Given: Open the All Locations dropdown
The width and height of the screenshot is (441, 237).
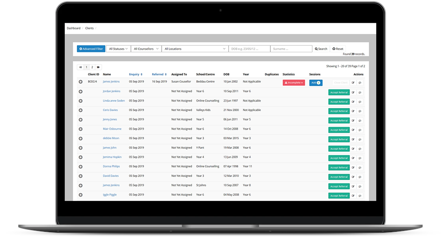Looking at the screenshot, I should click(x=194, y=49).
